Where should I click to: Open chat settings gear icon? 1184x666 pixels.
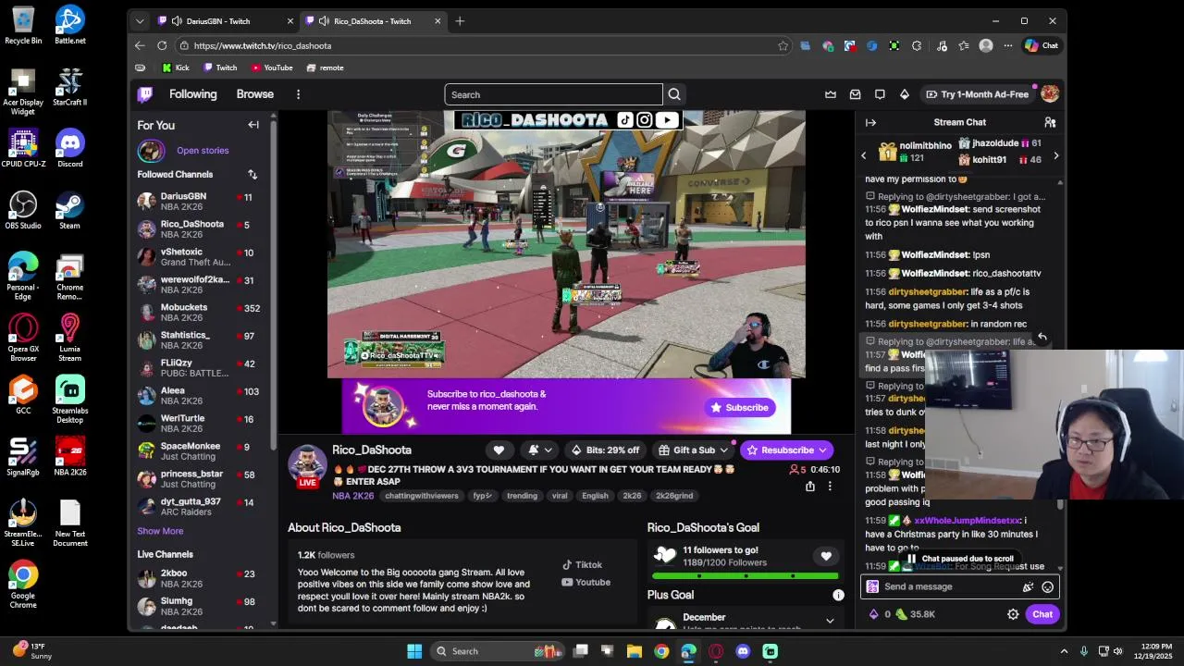1013,614
